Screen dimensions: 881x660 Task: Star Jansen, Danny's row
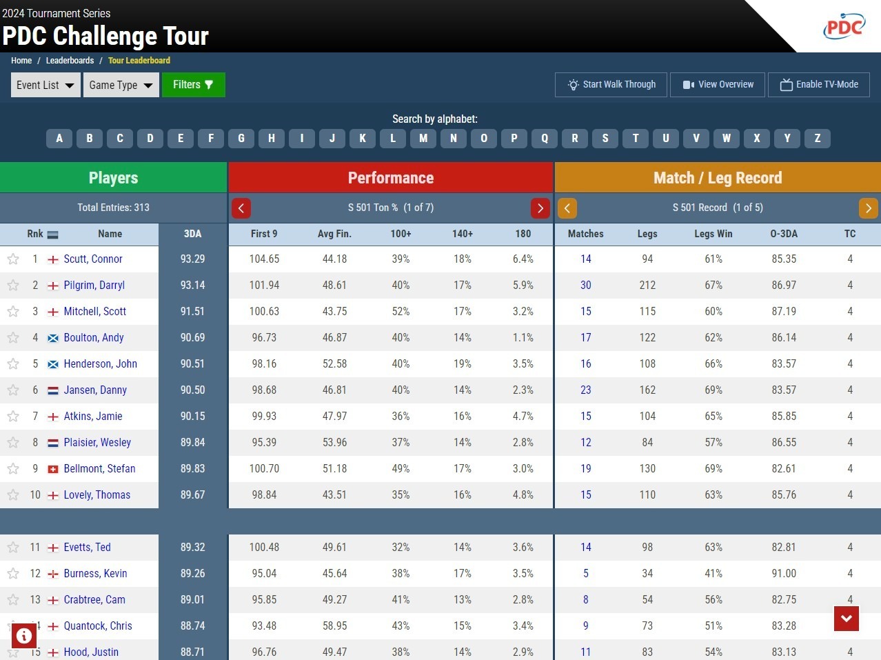(13, 390)
